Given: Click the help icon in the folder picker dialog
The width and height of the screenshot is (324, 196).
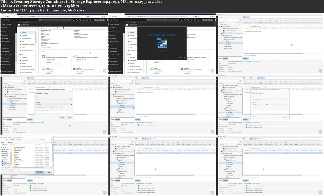Looking at the screenshot, I should (x=51, y=142).
